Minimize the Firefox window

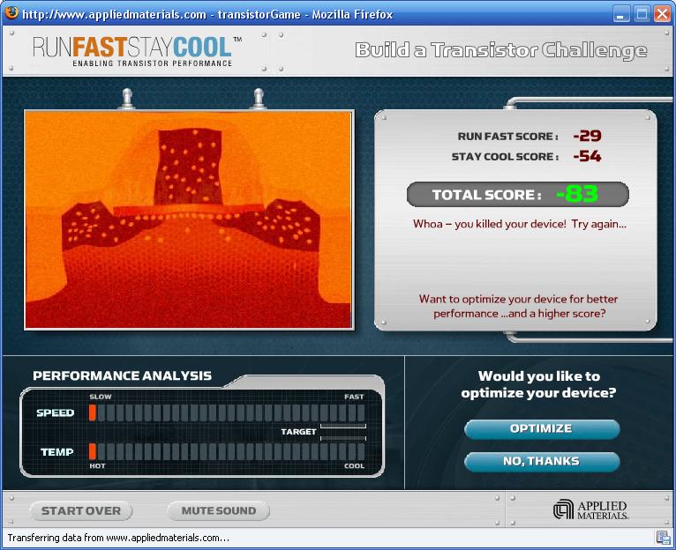620,14
